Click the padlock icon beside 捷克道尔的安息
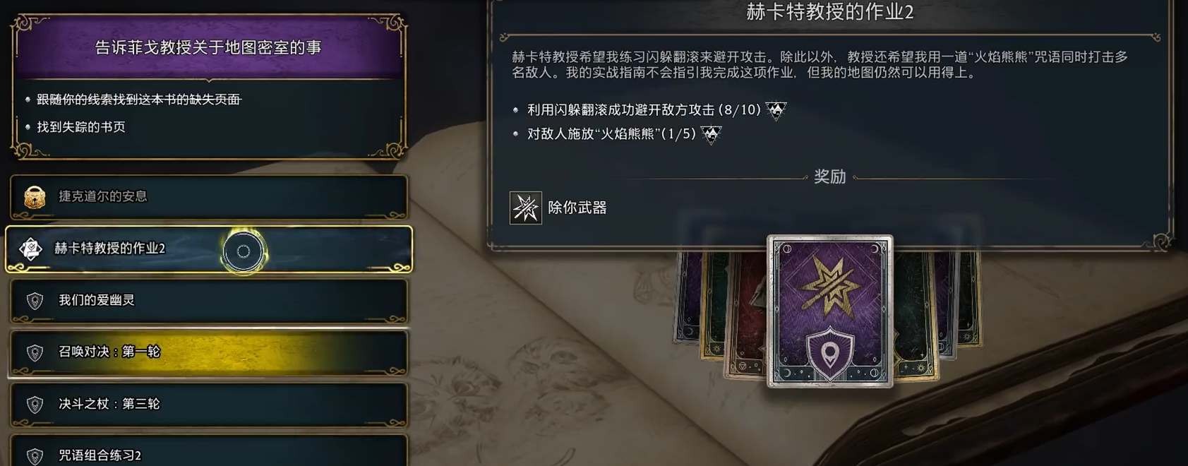The width and height of the screenshot is (1188, 466). click(35, 197)
